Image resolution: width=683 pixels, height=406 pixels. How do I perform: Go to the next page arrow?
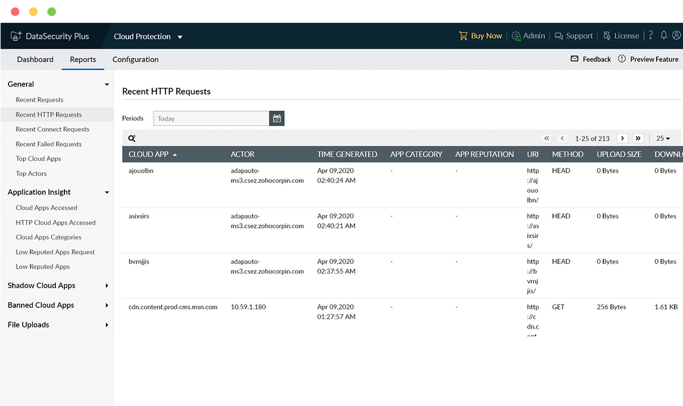(623, 139)
